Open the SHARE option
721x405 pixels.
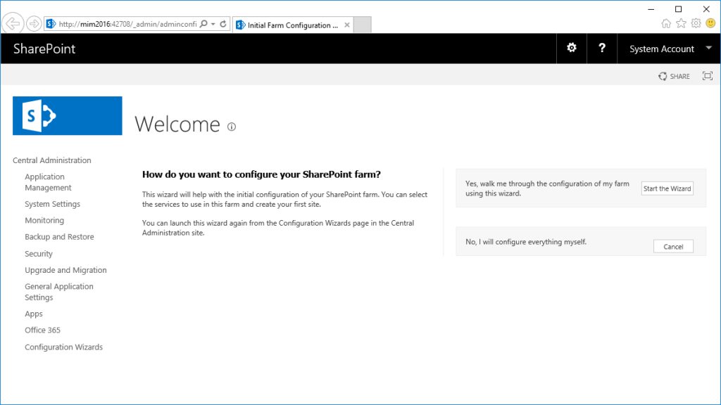click(673, 76)
